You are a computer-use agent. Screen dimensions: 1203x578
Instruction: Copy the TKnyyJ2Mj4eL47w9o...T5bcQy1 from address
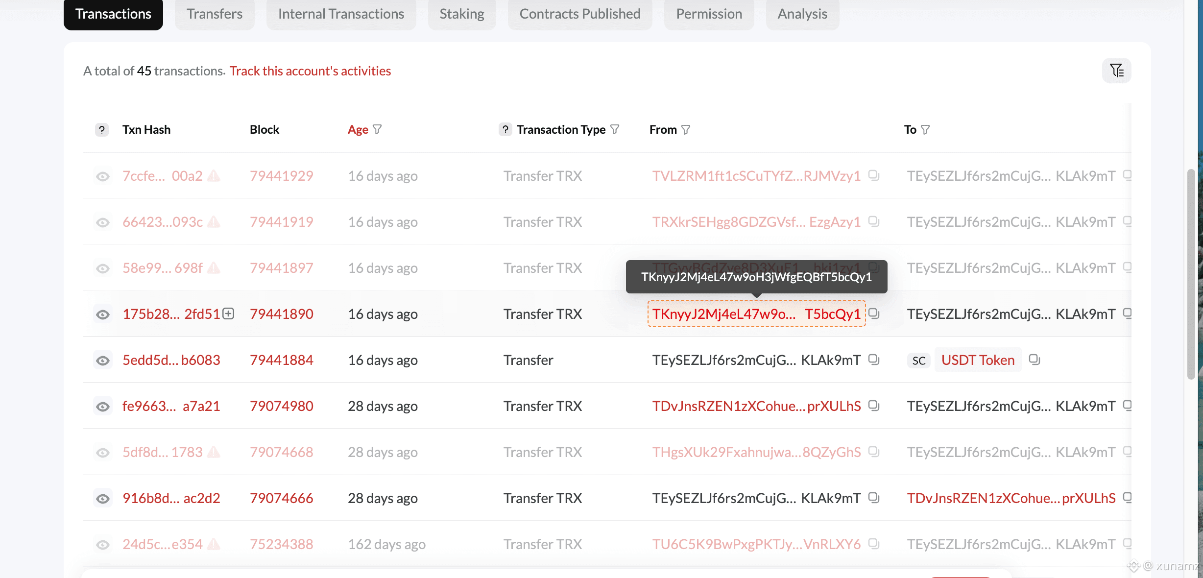point(874,313)
